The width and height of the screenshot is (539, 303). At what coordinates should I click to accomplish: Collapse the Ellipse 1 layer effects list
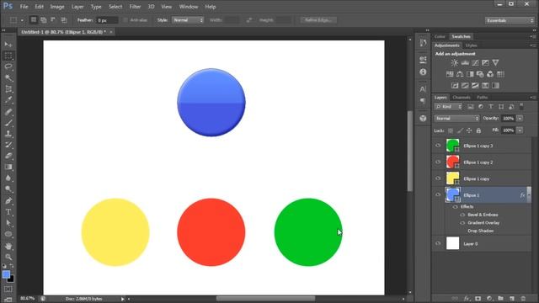pyautogui.click(x=529, y=195)
